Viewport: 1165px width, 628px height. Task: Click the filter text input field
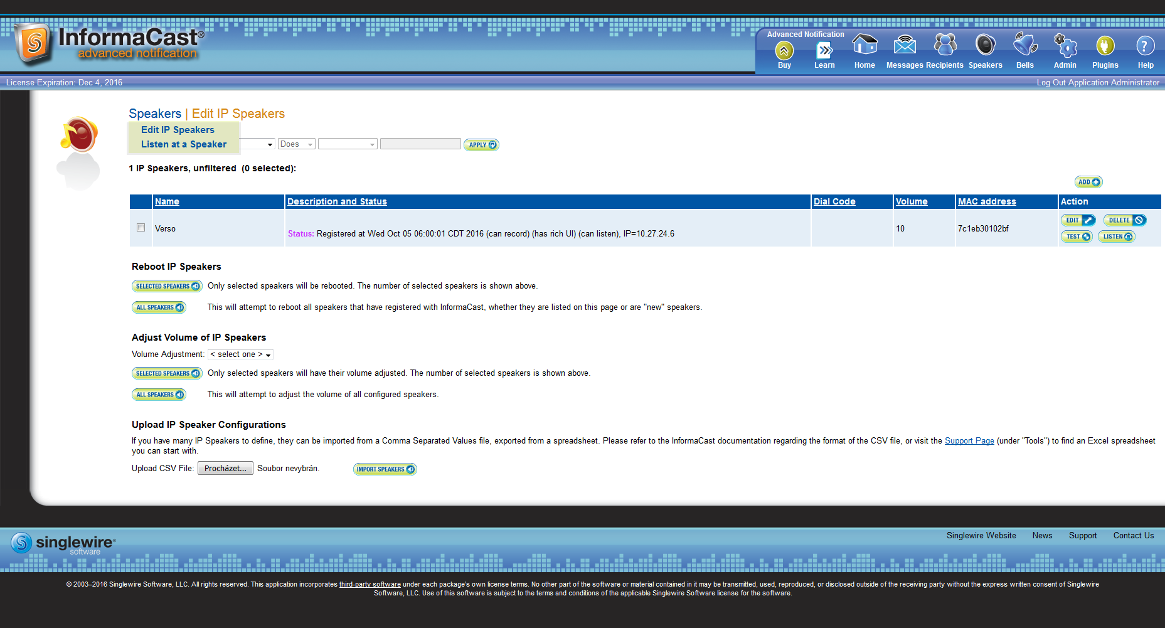[420, 144]
